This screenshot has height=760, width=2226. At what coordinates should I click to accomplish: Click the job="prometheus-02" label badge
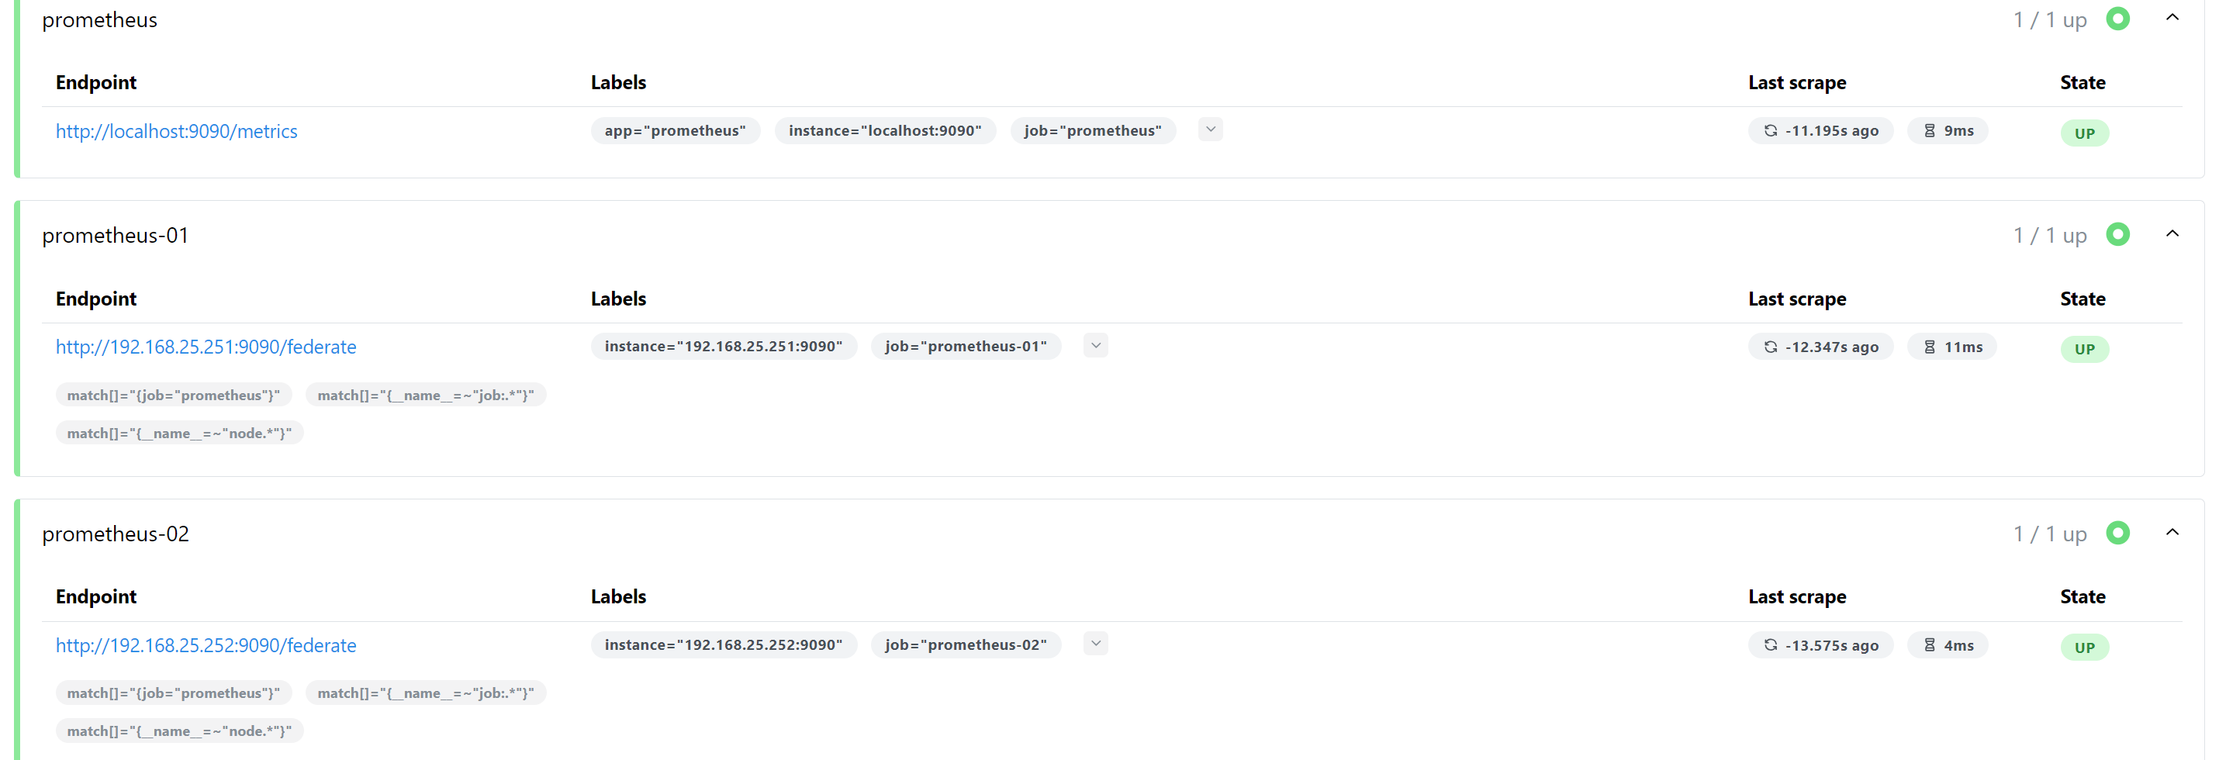pyautogui.click(x=966, y=644)
